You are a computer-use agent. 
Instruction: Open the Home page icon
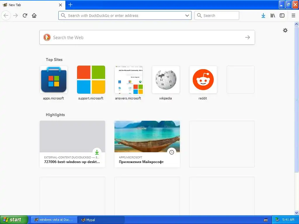pyautogui.click(x=34, y=15)
